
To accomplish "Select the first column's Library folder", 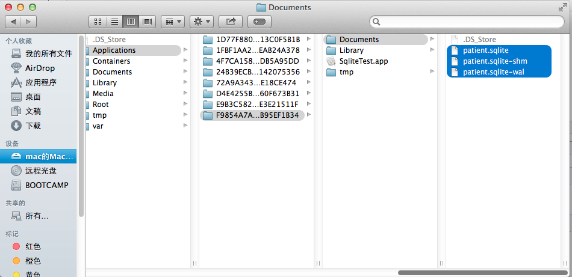I will 105,83.
